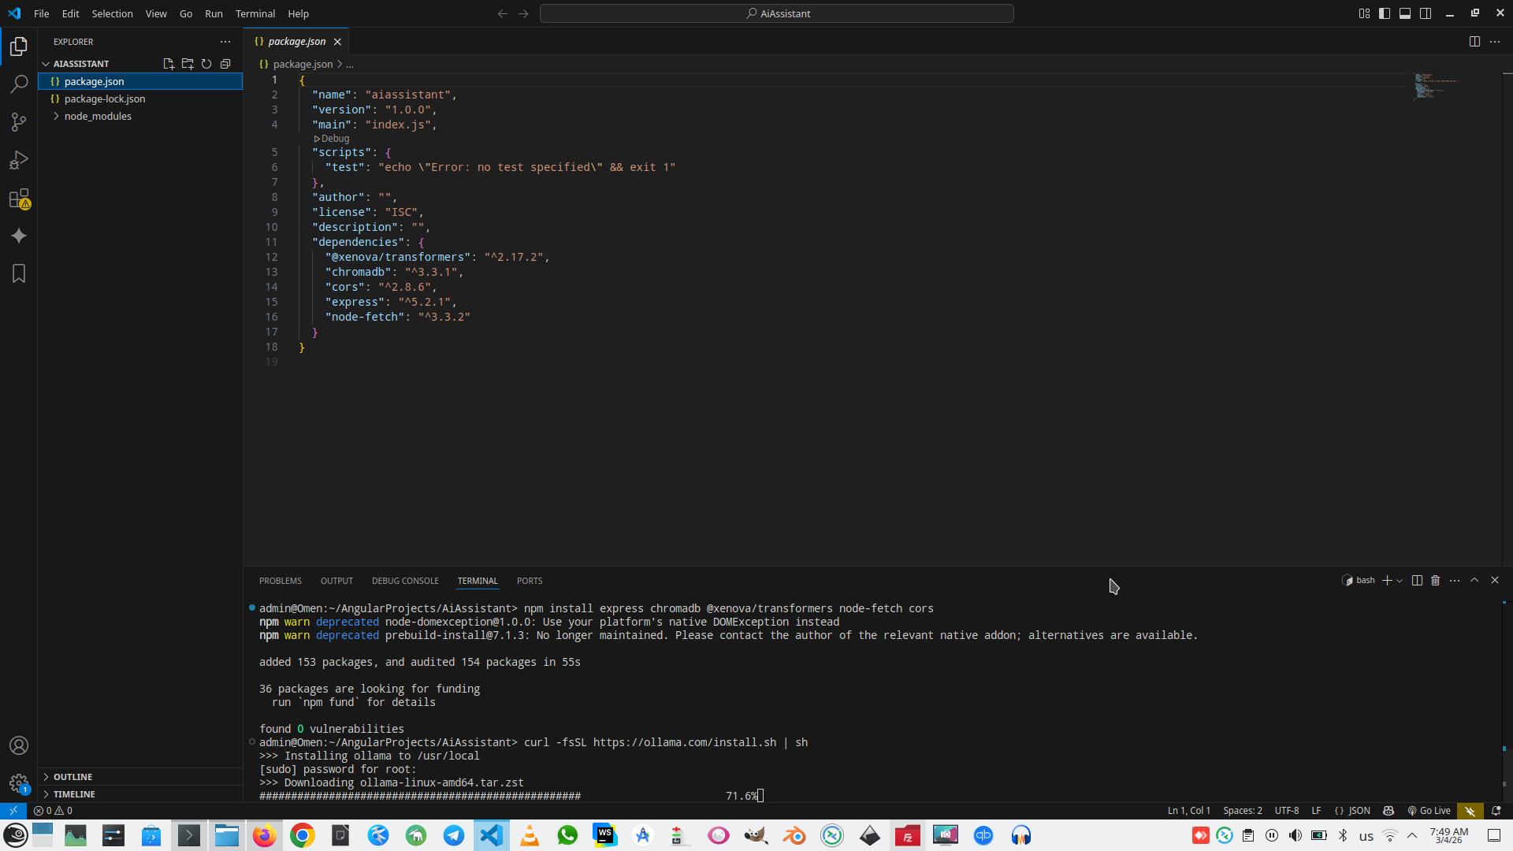
Task: Open the Extensions view
Action: click(19, 199)
